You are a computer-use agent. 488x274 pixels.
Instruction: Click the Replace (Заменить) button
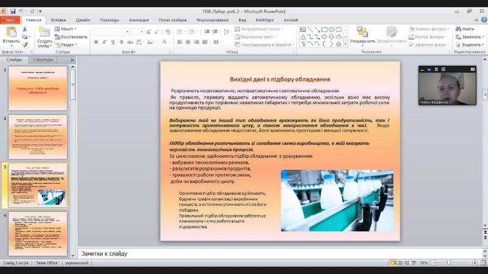coord(470,37)
